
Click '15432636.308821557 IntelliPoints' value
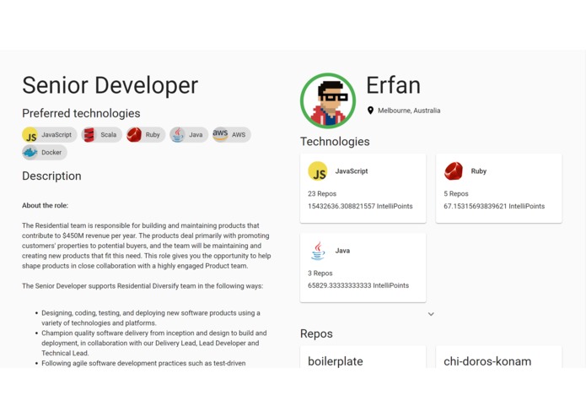[360, 206]
